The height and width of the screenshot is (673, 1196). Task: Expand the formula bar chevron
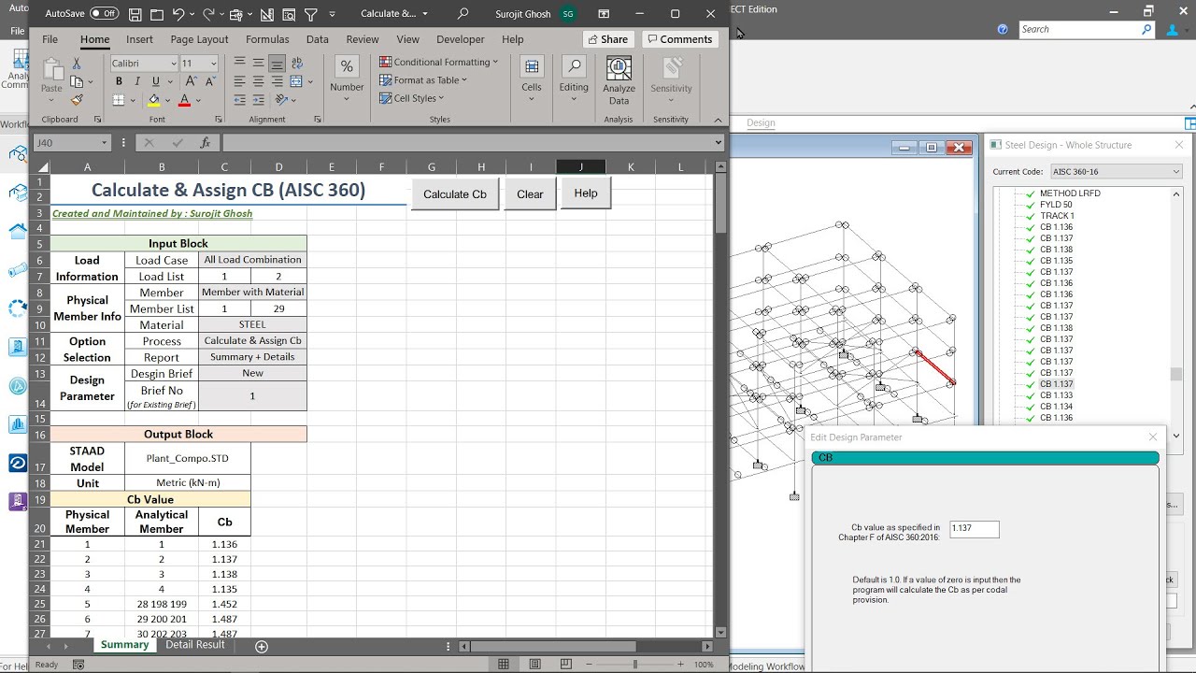(x=718, y=143)
